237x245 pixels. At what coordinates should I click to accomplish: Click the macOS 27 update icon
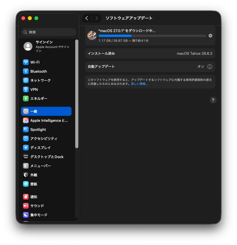[92, 35]
